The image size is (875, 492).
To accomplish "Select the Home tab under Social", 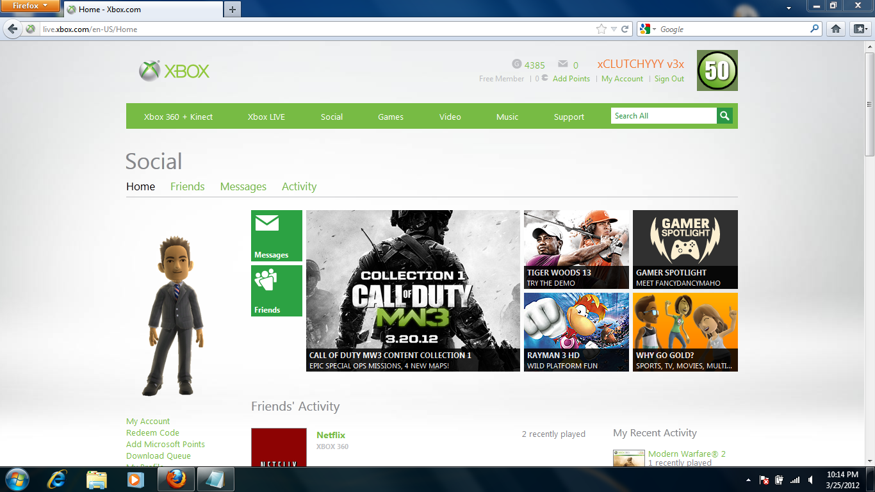I will coord(141,186).
